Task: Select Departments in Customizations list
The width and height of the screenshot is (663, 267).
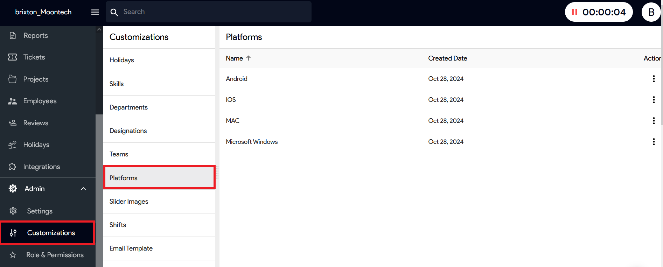Action: (128, 107)
